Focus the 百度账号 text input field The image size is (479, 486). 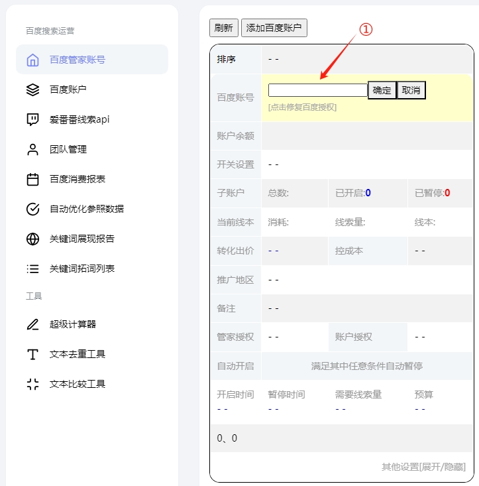click(317, 91)
